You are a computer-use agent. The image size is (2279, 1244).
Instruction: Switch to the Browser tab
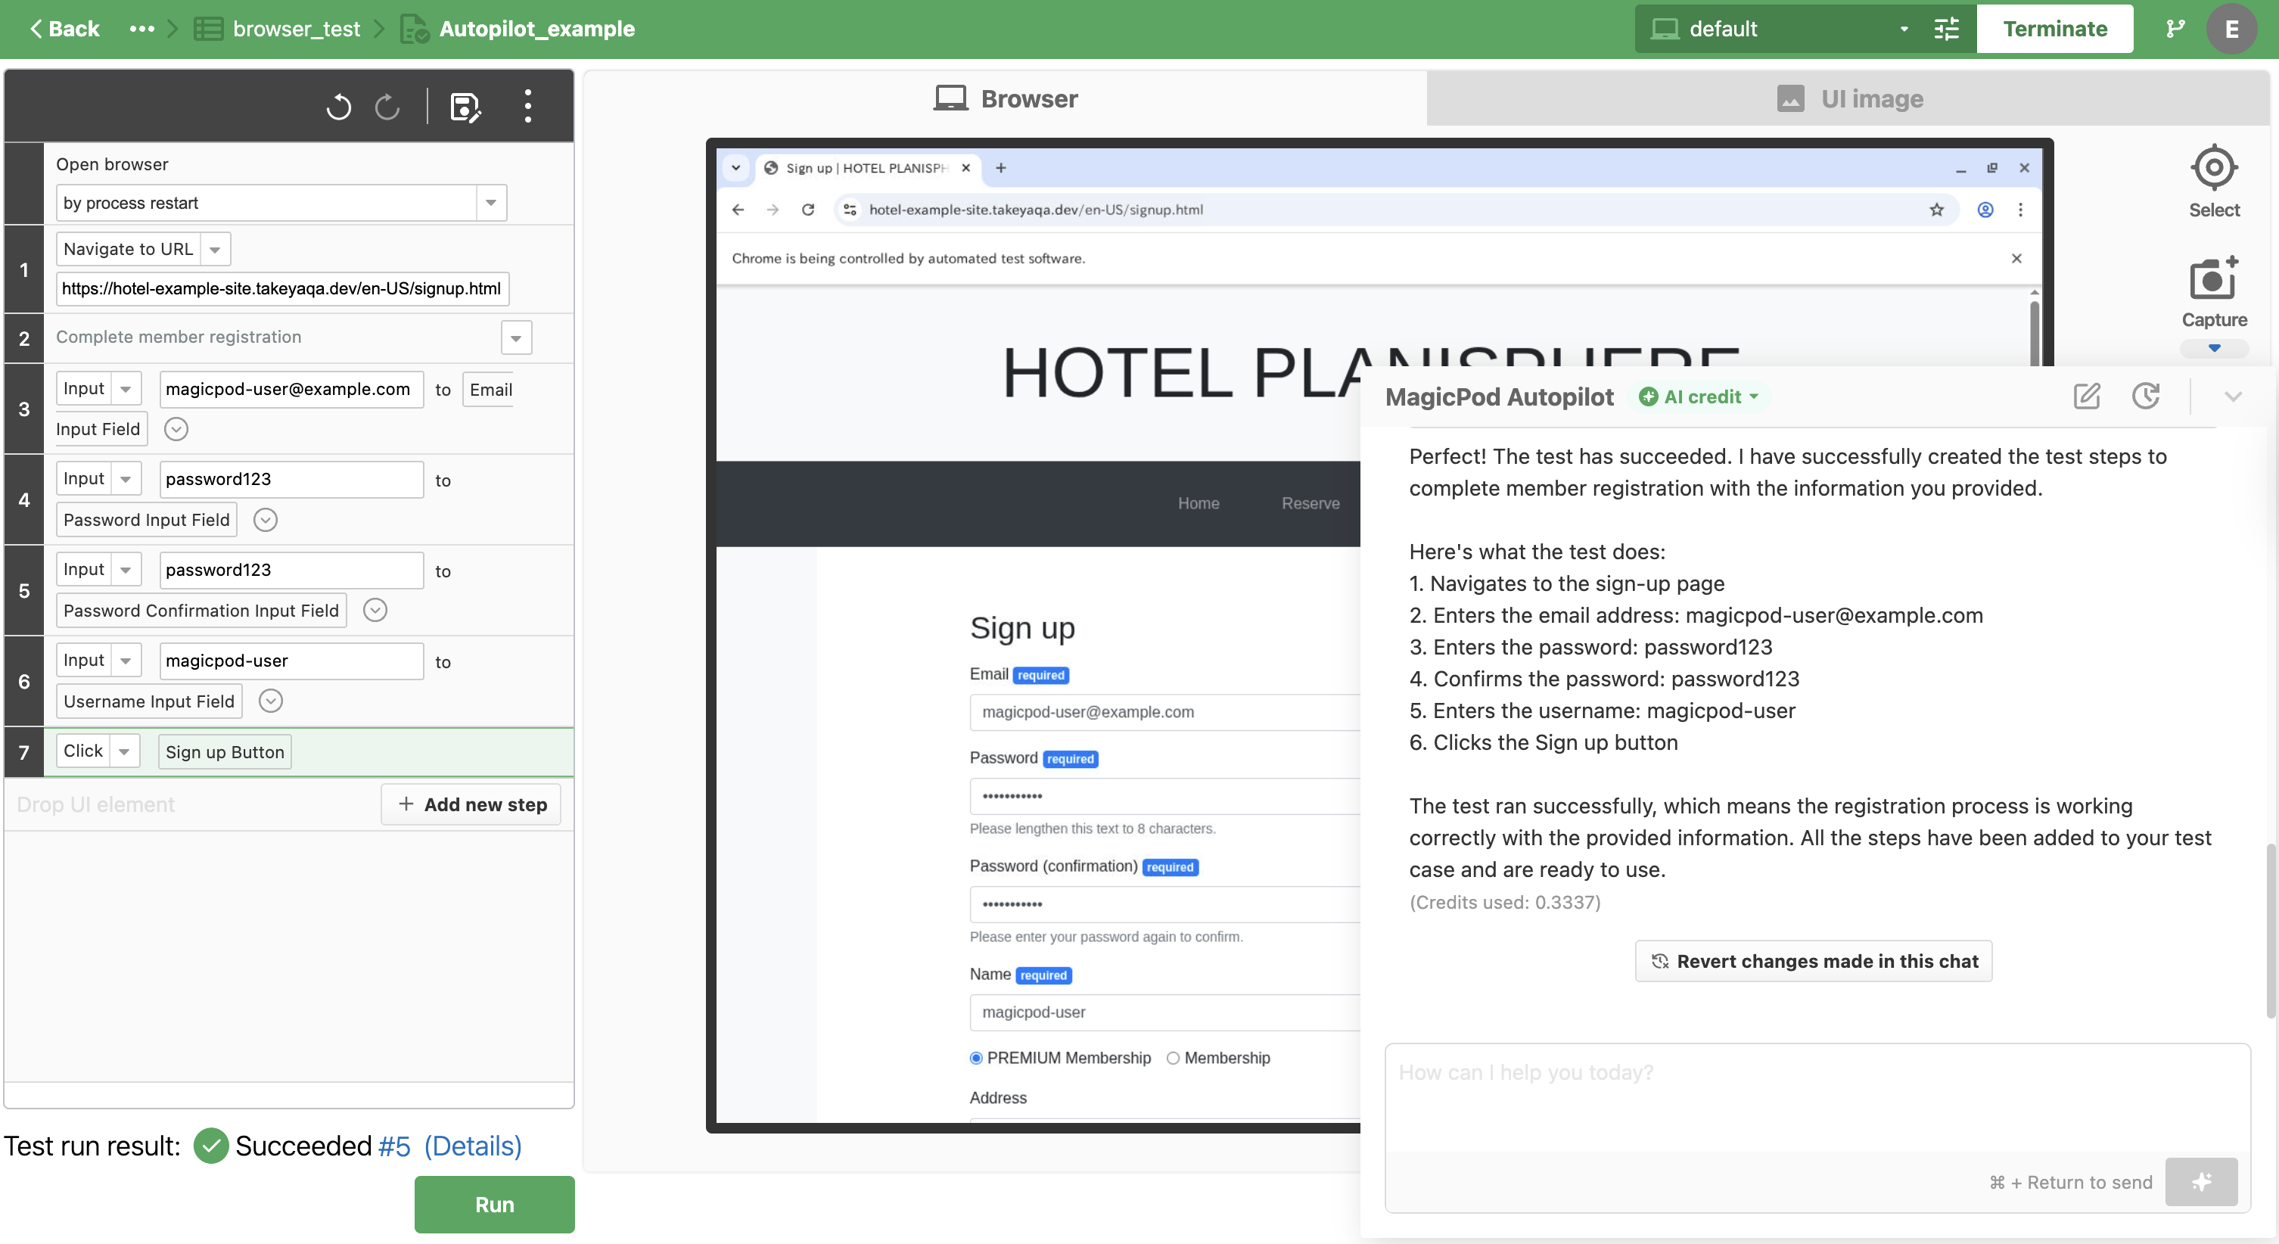pyautogui.click(x=1005, y=98)
